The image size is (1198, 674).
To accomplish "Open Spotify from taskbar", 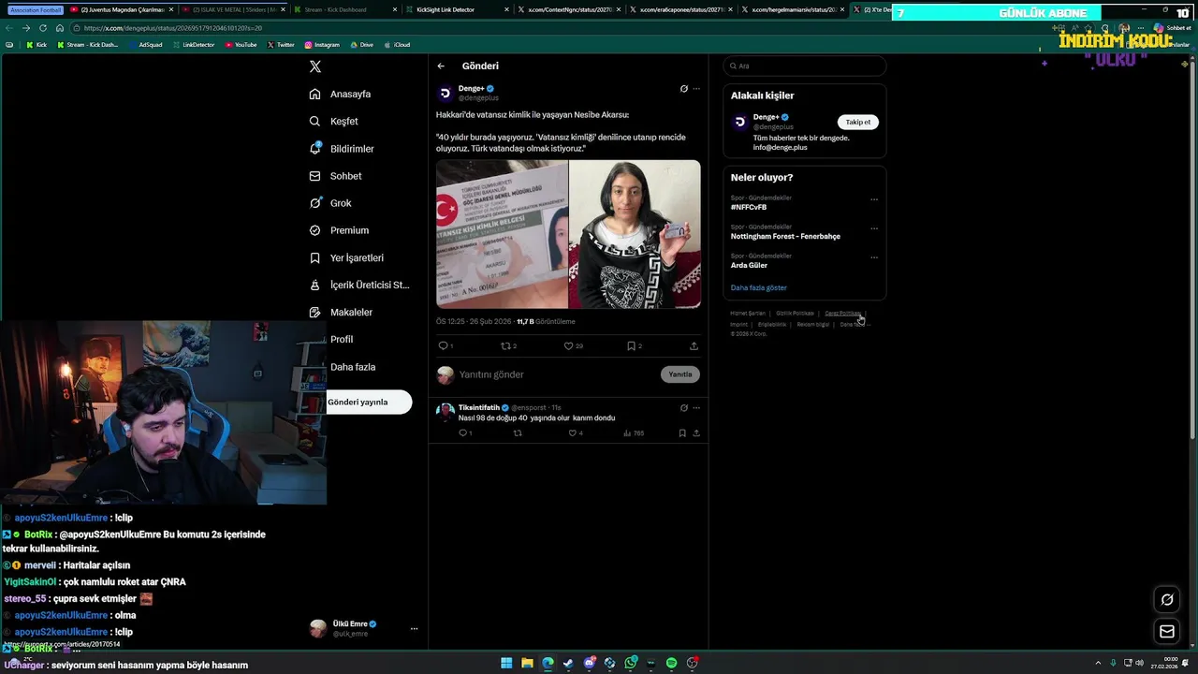I will (x=672, y=663).
